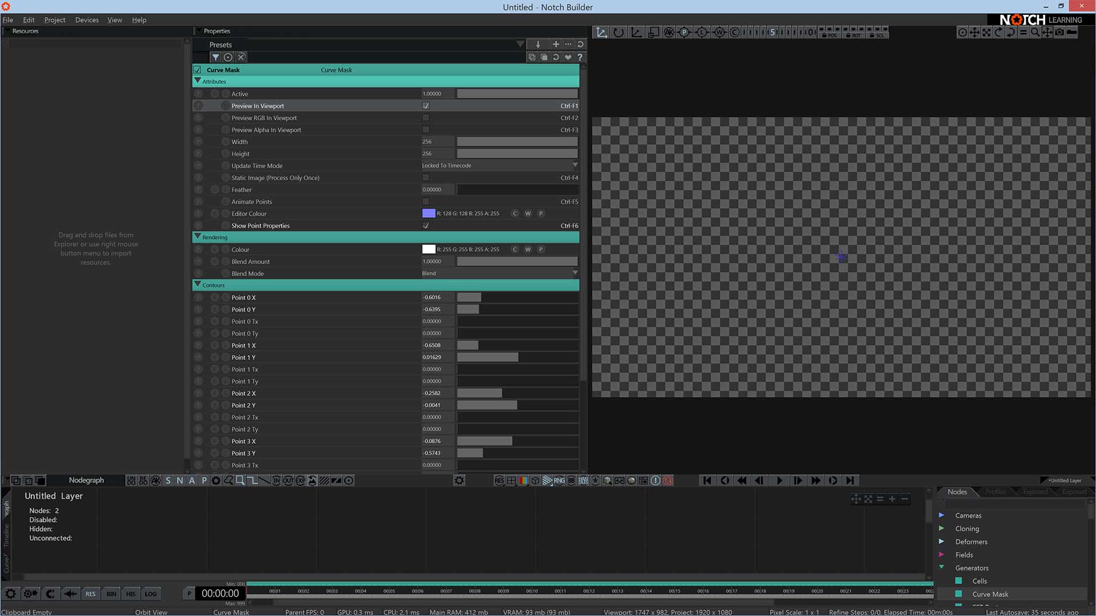Click the S snap letter in nodegraph toolbar

tap(168, 481)
